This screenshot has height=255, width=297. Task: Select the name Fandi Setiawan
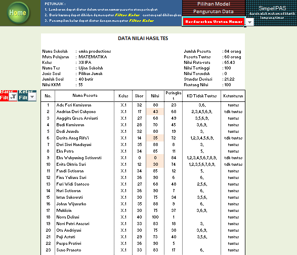(x=70, y=171)
